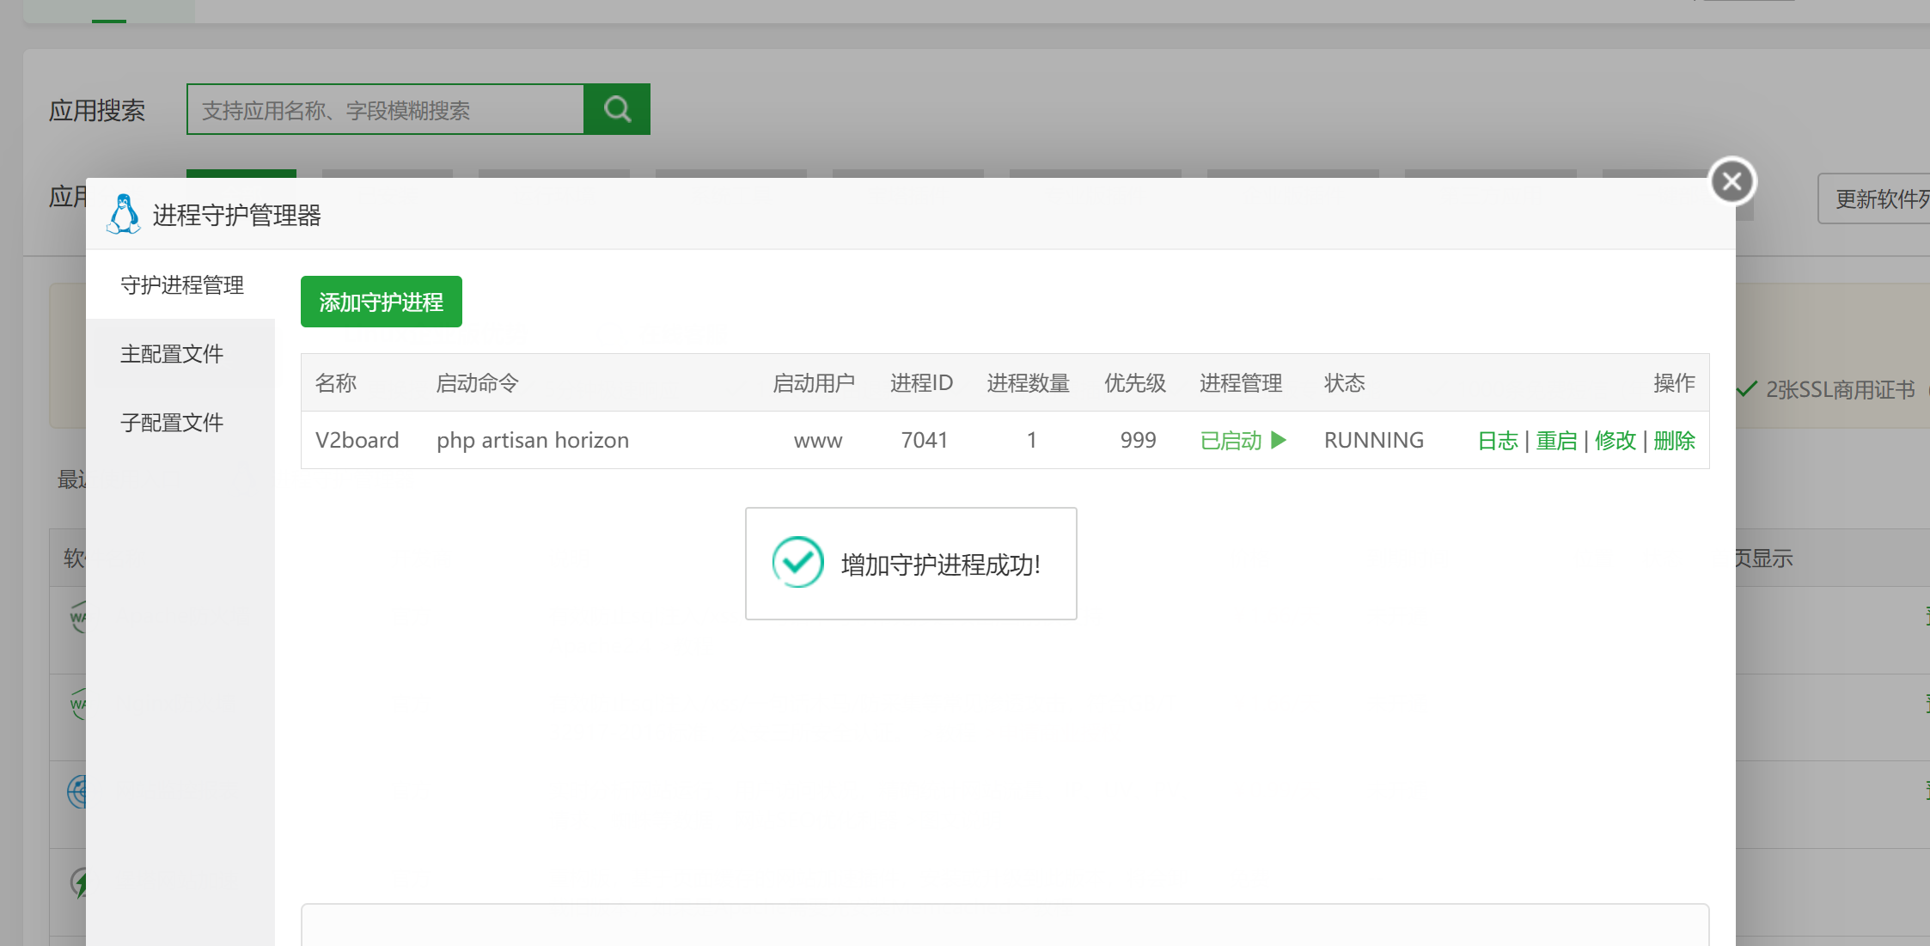This screenshot has height=946, width=1930.
Task: Click the 进程管理 column header
Action: 1240,383
